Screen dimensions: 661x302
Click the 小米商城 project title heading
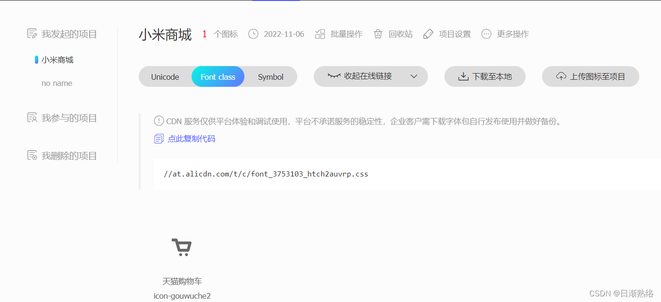(165, 34)
